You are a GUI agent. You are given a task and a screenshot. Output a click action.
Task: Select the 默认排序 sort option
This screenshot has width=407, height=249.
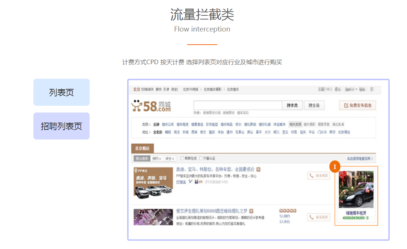coord(142,159)
